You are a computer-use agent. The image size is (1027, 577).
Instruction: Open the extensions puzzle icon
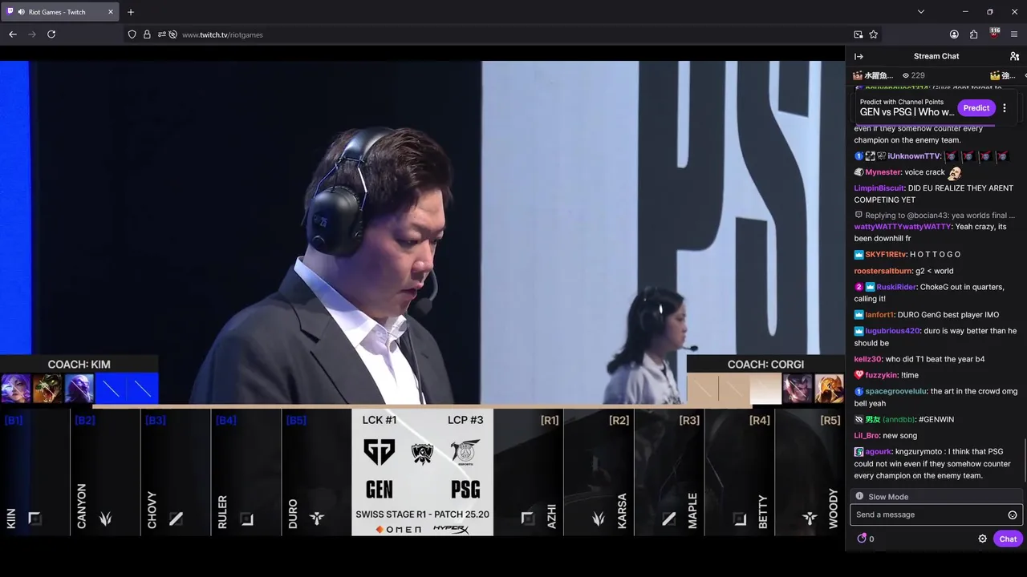tap(973, 34)
